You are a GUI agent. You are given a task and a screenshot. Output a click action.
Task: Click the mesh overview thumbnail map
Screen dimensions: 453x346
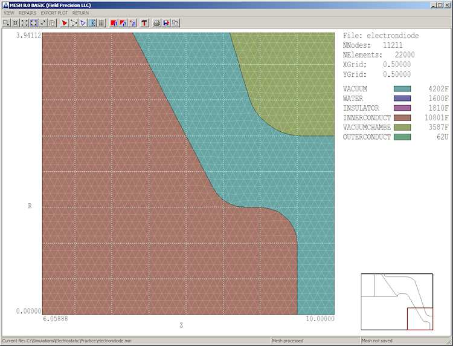click(x=397, y=302)
